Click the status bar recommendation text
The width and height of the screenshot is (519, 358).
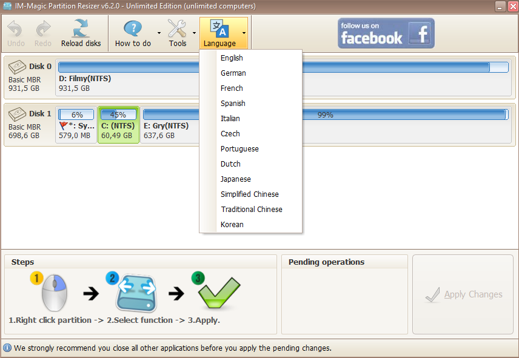click(173, 348)
